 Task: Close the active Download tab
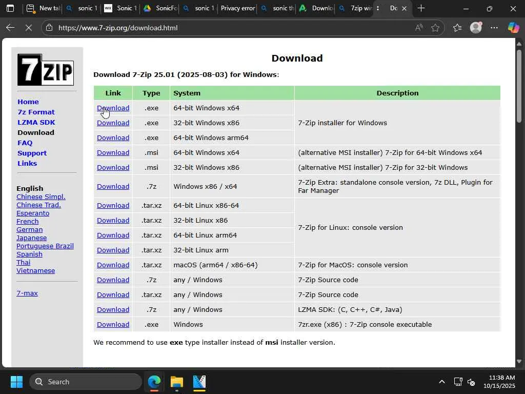click(x=404, y=8)
